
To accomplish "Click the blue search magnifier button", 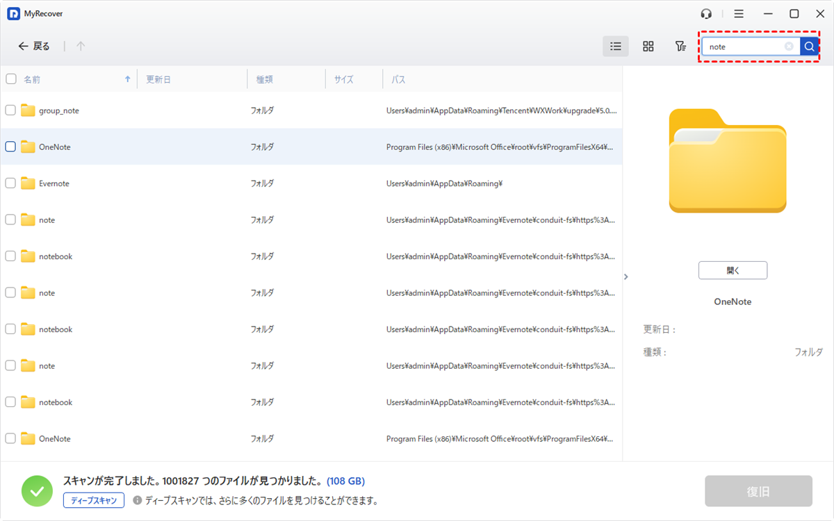I will tap(809, 47).
